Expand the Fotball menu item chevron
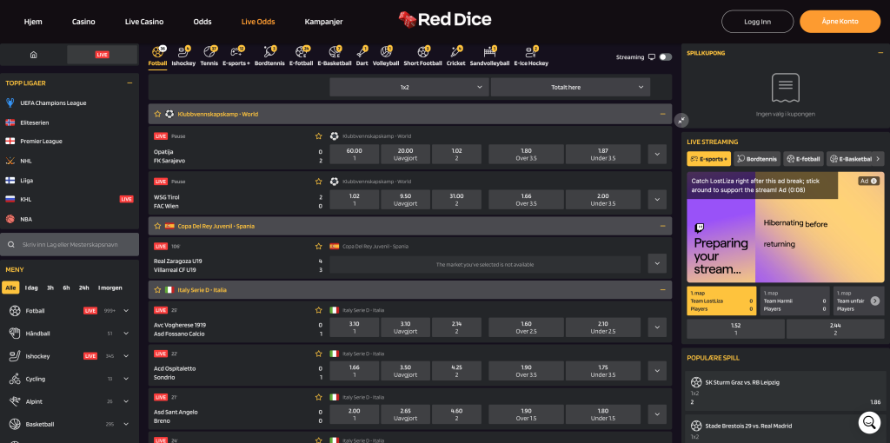Viewport: 890px width, 443px height. (x=126, y=311)
